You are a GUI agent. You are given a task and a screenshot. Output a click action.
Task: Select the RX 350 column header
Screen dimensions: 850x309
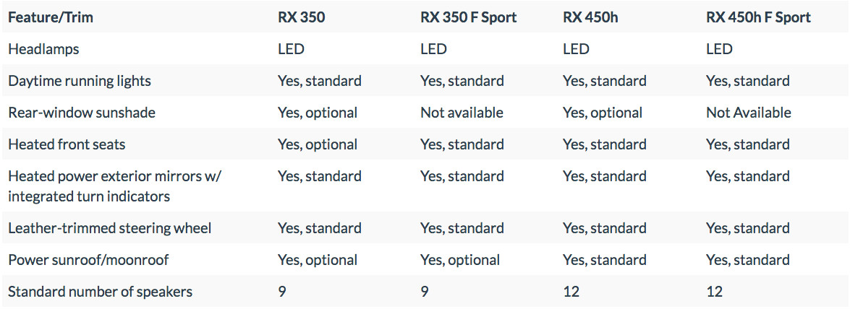coord(302,17)
